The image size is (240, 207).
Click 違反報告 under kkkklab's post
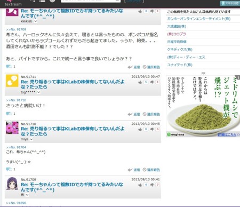click(151, 67)
